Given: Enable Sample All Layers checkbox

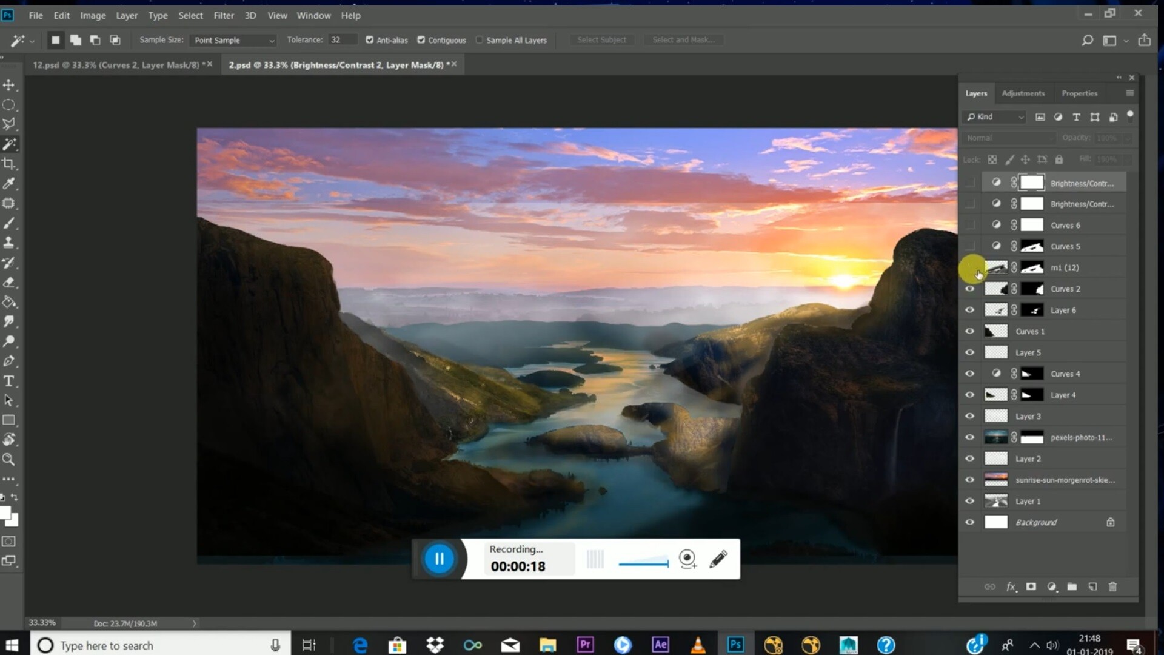Looking at the screenshot, I should click(x=480, y=40).
